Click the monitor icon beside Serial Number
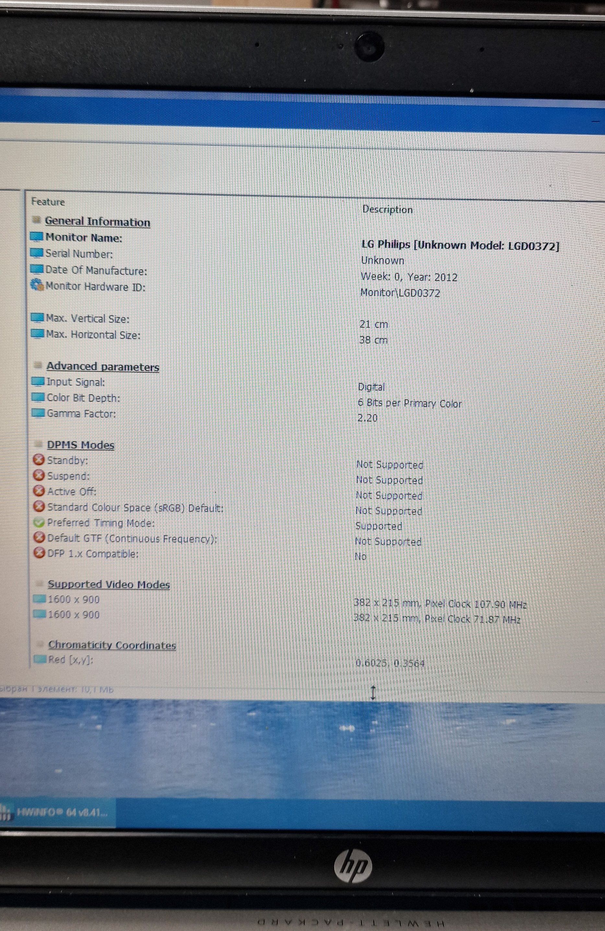The width and height of the screenshot is (605, 931). point(37,253)
